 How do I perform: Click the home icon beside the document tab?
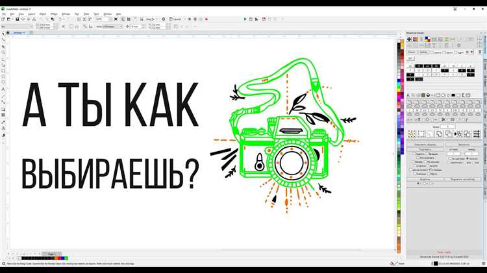pyautogui.click(x=8, y=32)
